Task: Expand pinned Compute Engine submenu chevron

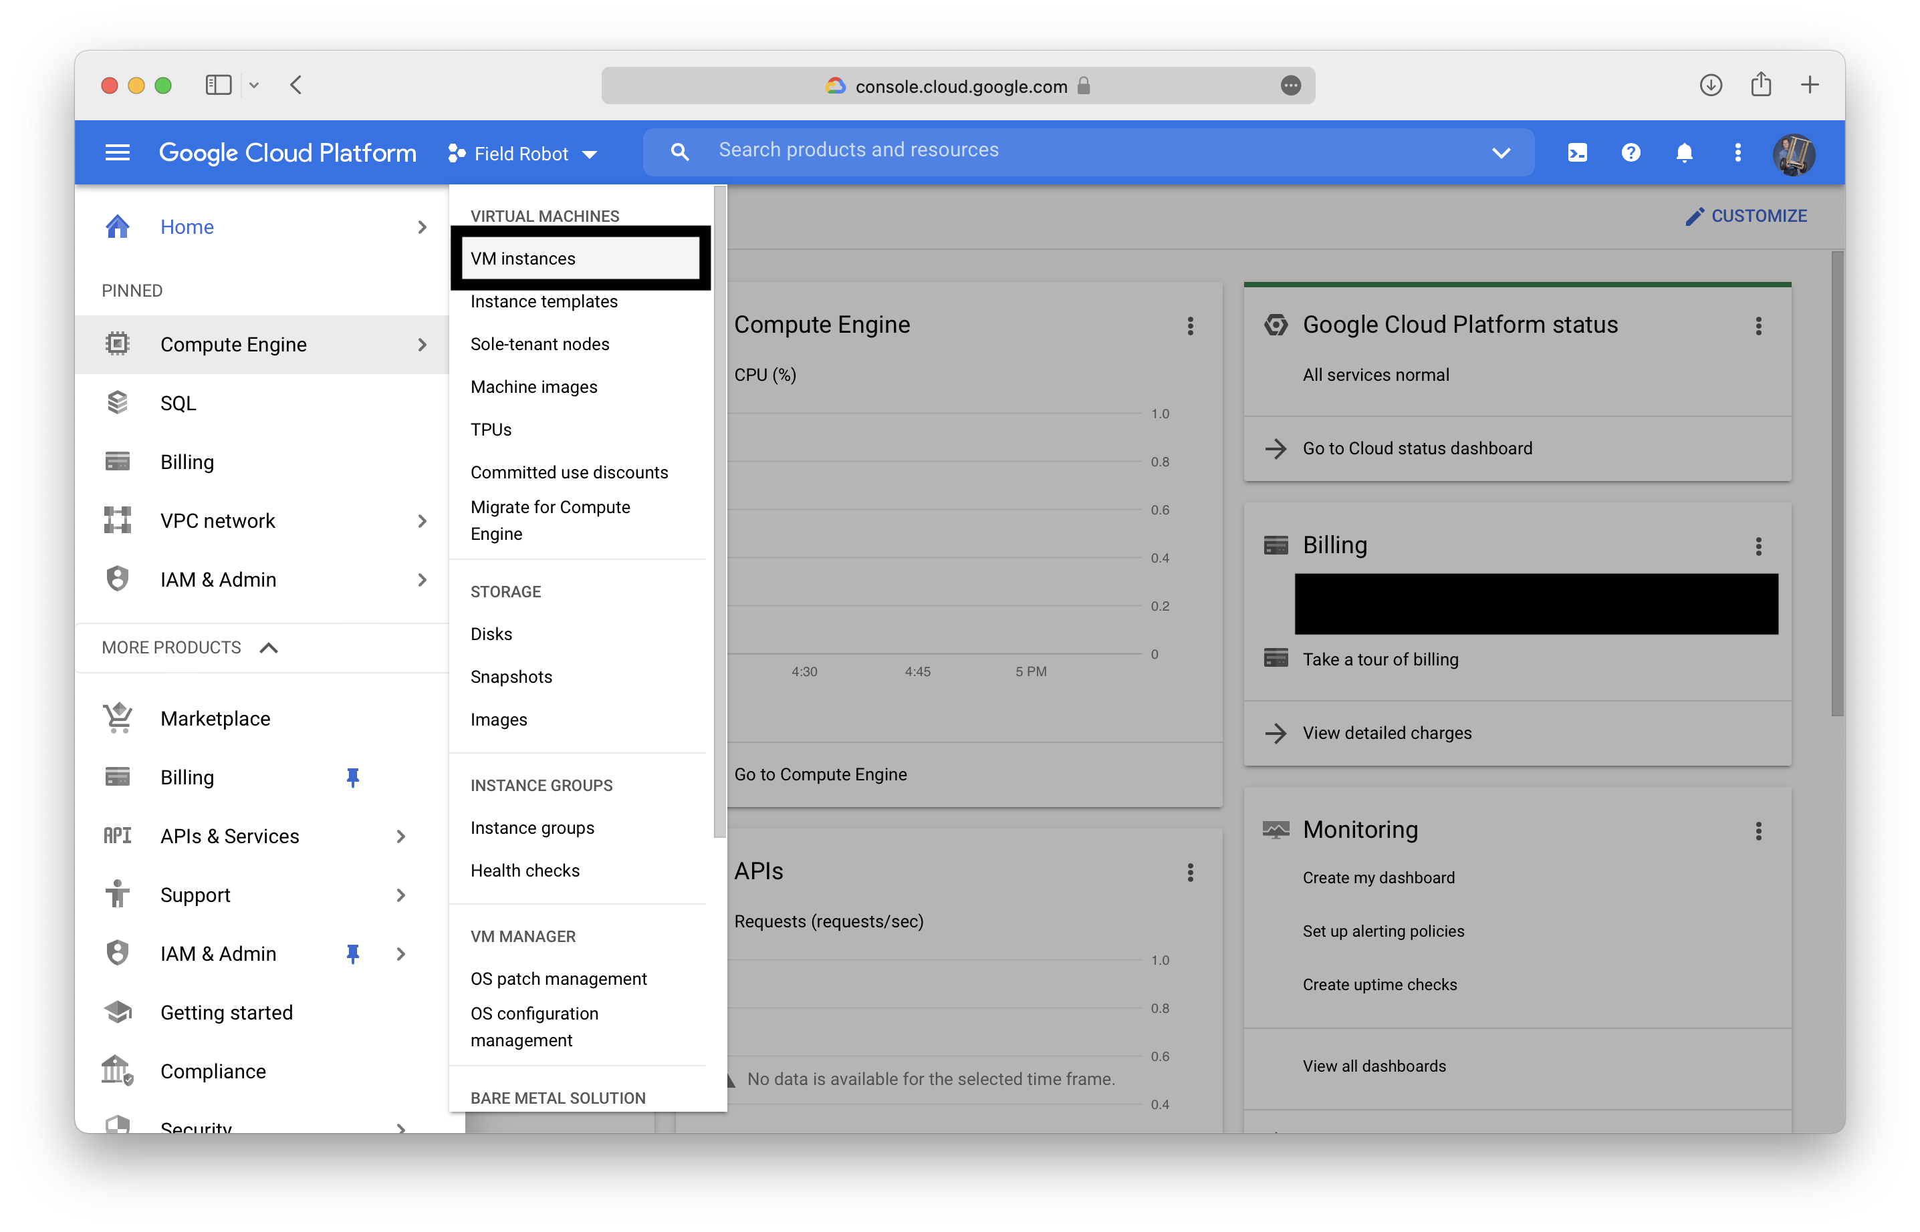Action: click(422, 345)
